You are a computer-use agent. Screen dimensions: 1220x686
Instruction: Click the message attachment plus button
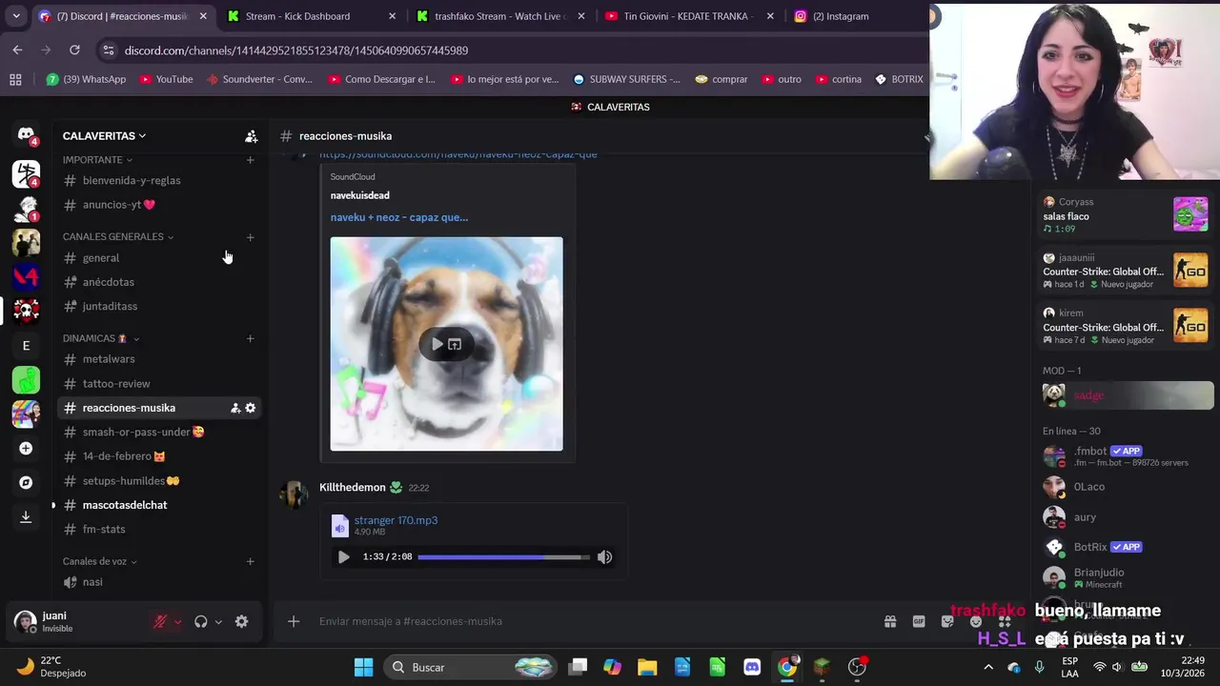click(x=294, y=621)
